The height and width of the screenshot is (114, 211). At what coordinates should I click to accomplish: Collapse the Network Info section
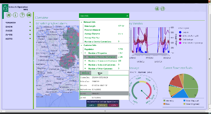tap(81, 22)
